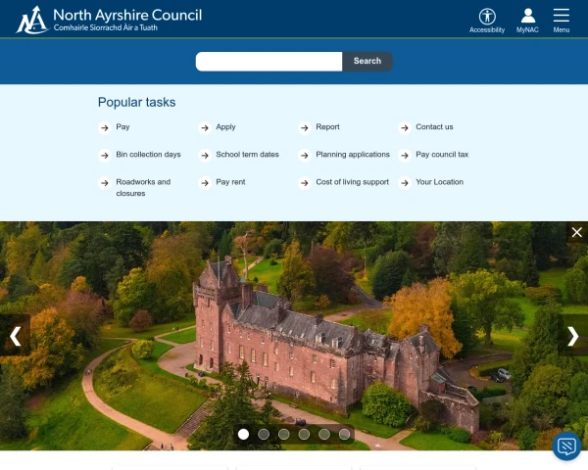Go to previous carousel slide
This screenshot has height=470, width=588.
pos(15,336)
